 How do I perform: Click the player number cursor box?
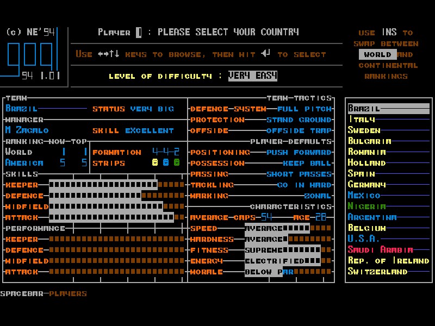pyautogui.click(x=139, y=33)
